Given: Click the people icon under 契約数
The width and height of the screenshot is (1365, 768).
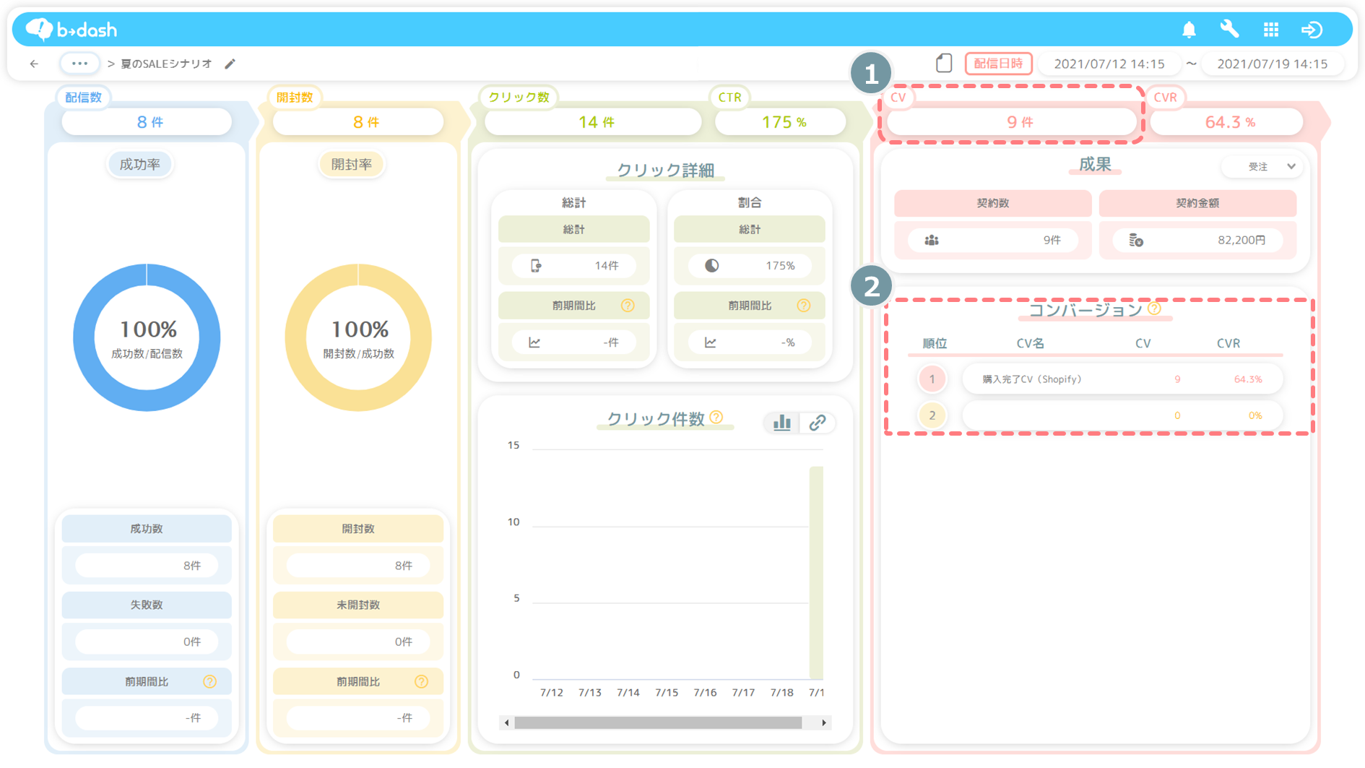Looking at the screenshot, I should tap(932, 240).
